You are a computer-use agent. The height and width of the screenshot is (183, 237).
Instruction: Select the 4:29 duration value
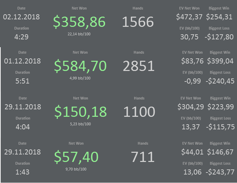[21, 37]
